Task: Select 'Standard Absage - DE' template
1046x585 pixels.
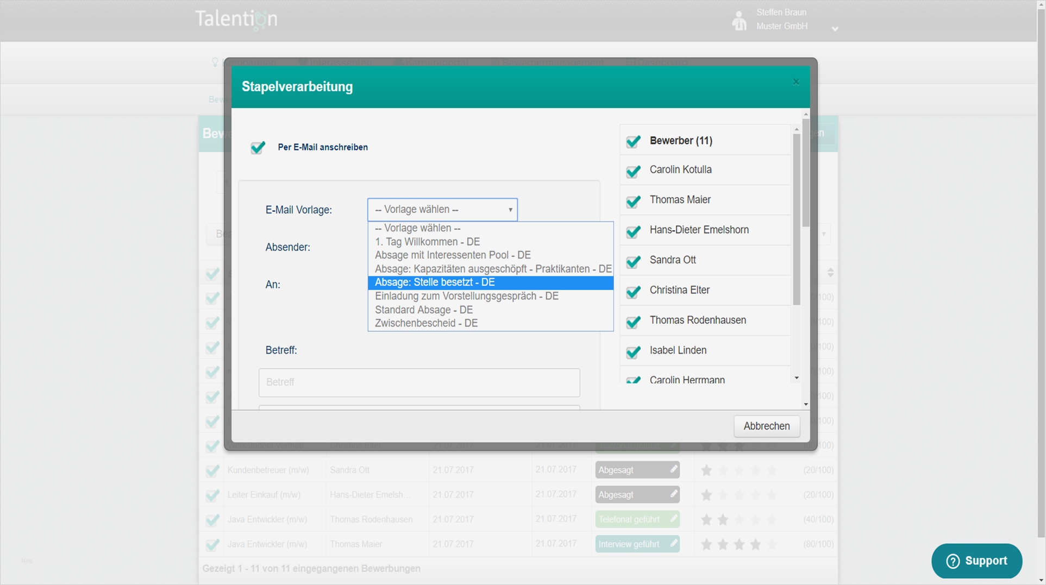Action: (490, 310)
